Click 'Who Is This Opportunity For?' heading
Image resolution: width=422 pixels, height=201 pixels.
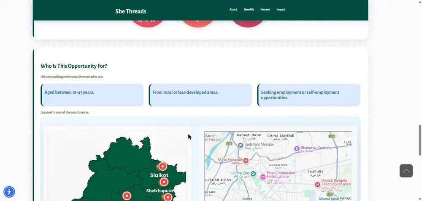[x=74, y=66]
